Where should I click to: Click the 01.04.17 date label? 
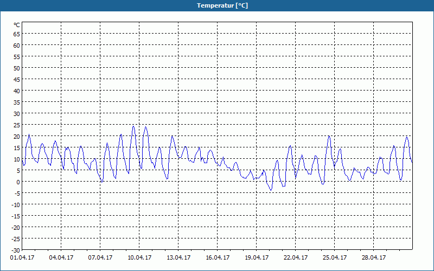click(22, 257)
